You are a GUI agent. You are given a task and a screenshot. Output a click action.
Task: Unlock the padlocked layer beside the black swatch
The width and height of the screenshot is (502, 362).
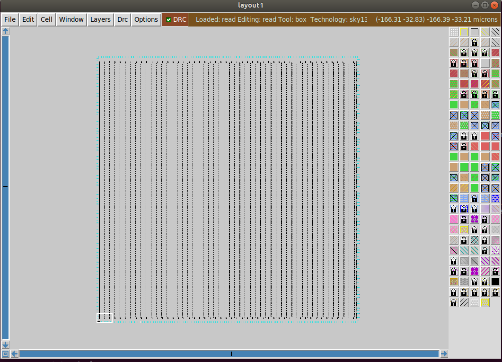click(485, 282)
